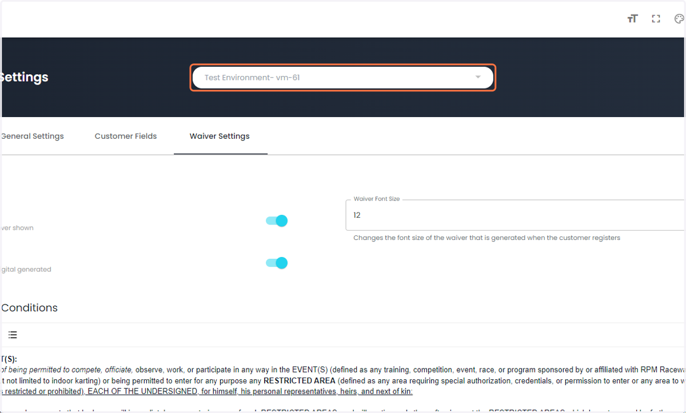Click the font size help description text
Viewport: 686px width, 413px height.
(x=486, y=238)
